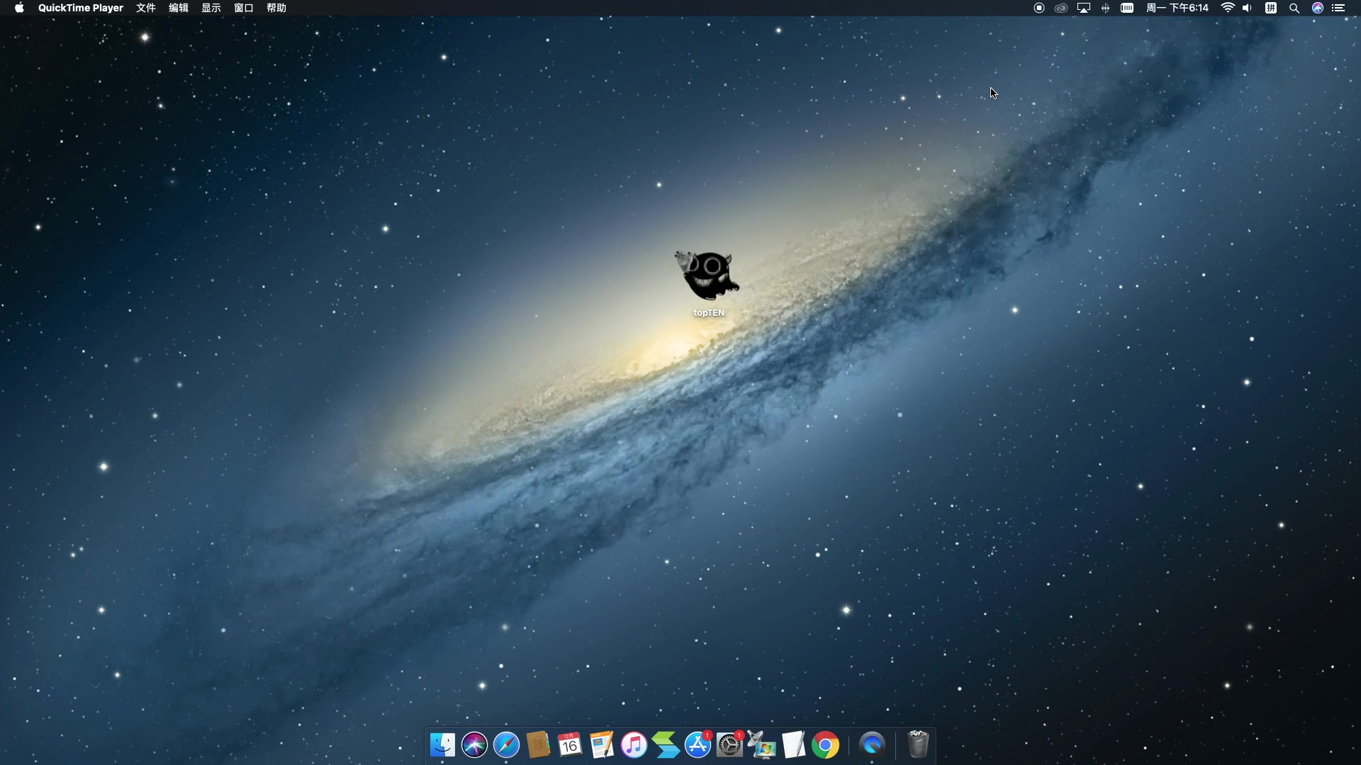Open the 显示 menu
This screenshot has width=1361, height=765.
(x=211, y=8)
